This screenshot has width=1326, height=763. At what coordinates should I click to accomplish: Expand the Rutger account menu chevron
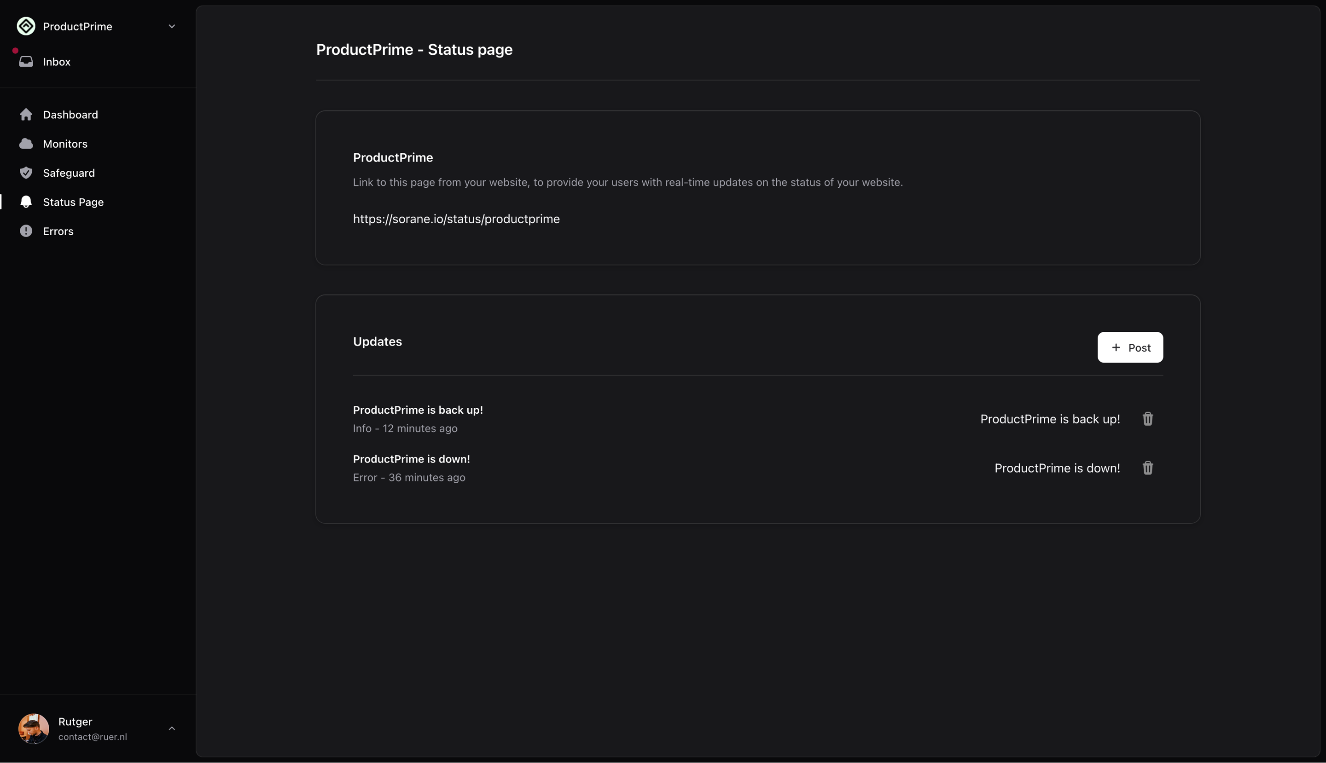171,728
